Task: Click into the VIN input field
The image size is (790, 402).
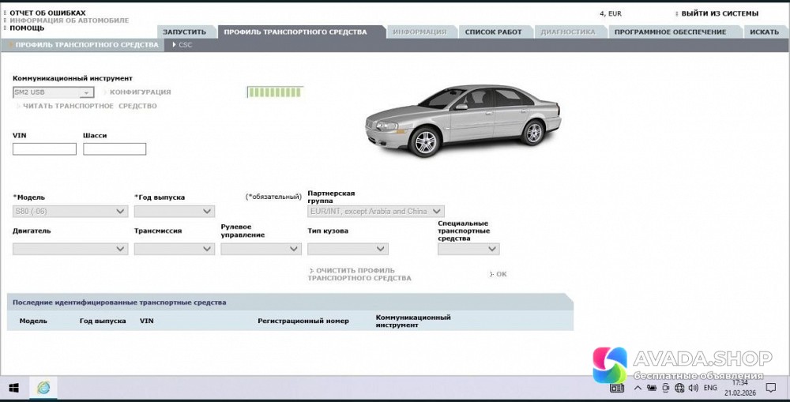Action: (x=44, y=149)
